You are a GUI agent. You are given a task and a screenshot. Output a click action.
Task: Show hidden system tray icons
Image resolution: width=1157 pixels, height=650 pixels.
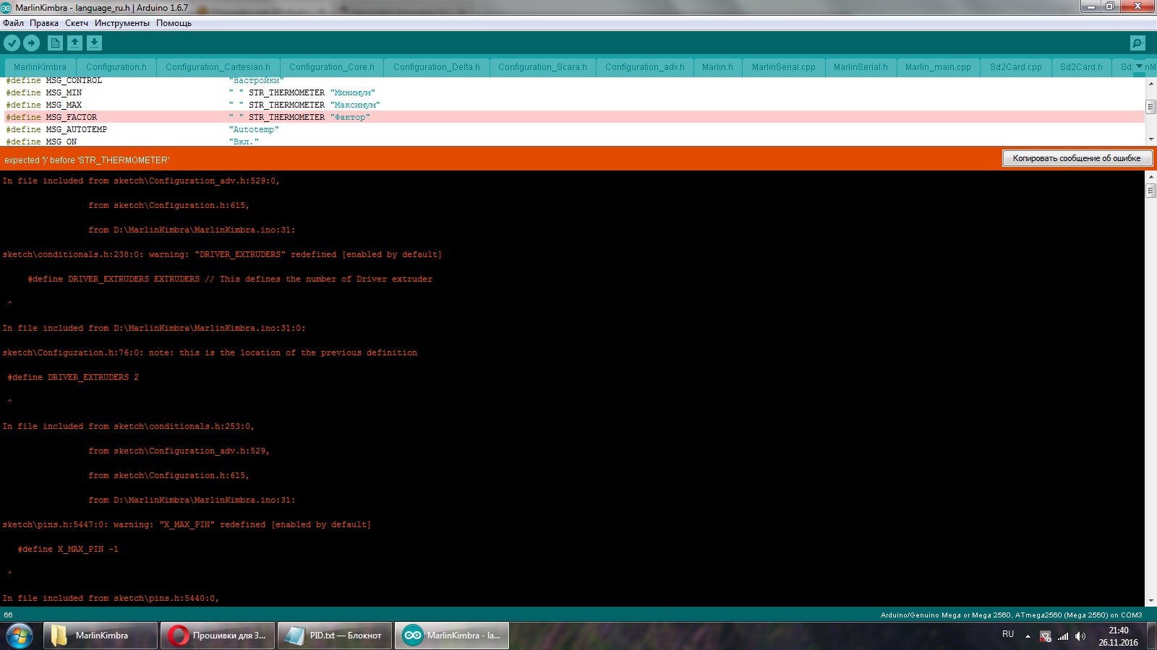(1028, 636)
